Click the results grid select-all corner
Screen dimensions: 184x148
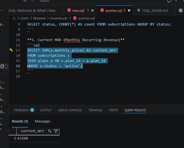click(x=13, y=131)
